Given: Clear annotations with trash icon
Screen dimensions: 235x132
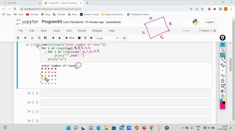Looking at the screenshot, I should point(223,81).
